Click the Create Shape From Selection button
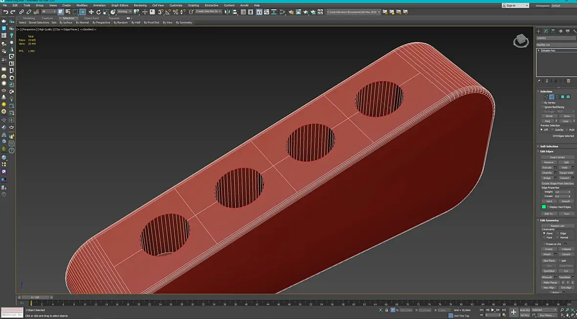 click(557, 183)
